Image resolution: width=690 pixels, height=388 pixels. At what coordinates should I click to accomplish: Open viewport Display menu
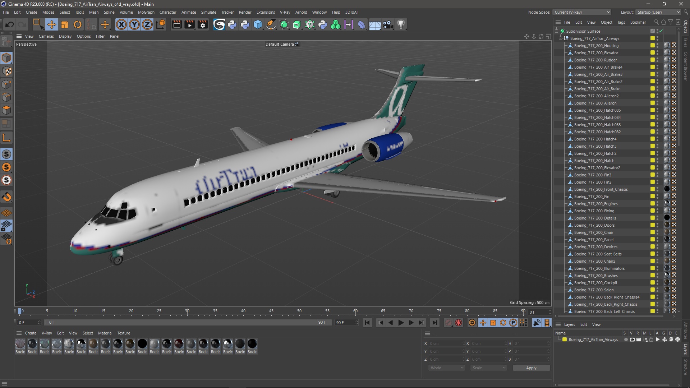pos(65,36)
